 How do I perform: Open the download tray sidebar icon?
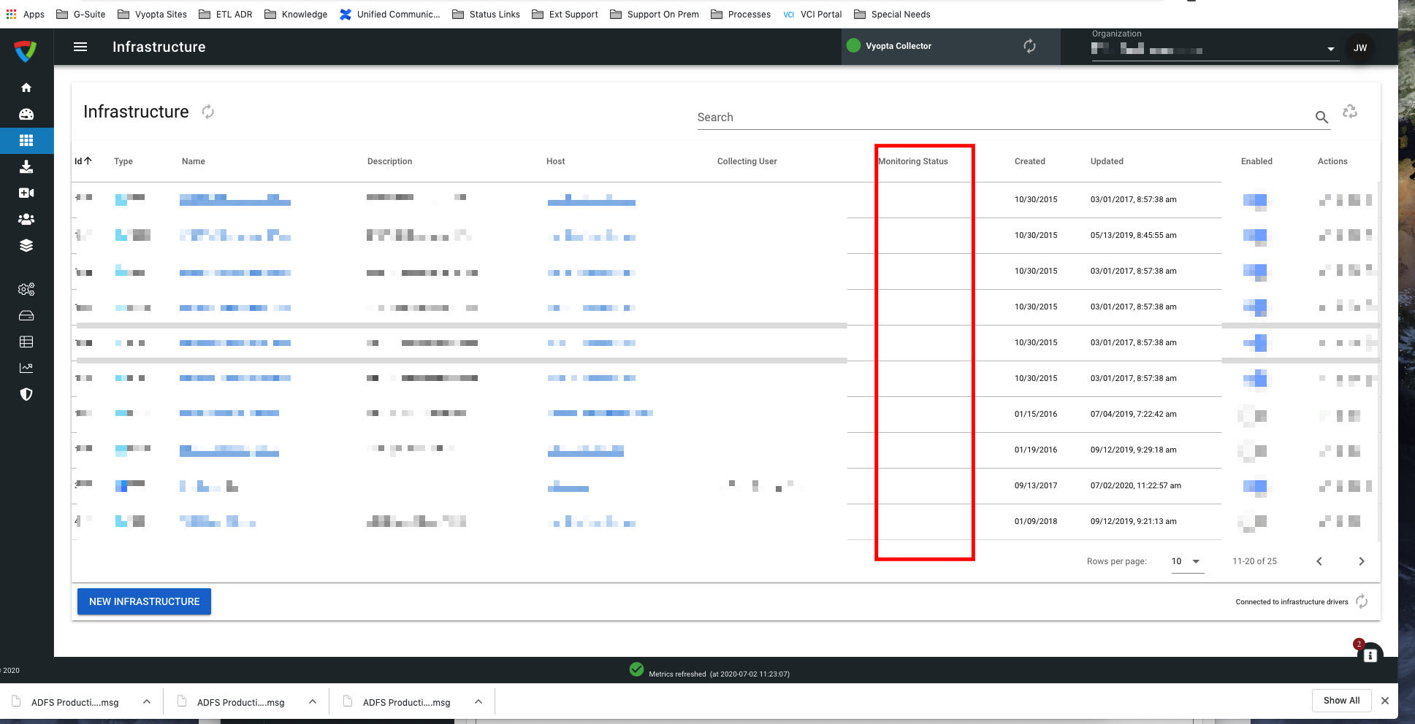[x=26, y=166]
